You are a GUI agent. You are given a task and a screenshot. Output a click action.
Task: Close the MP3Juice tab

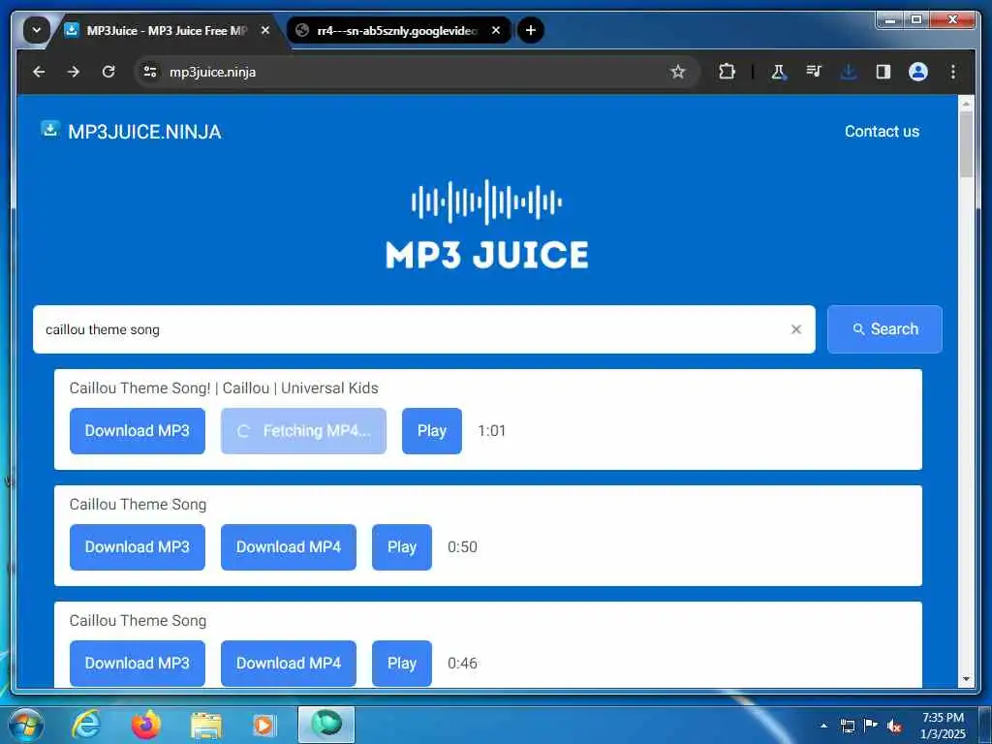(265, 30)
